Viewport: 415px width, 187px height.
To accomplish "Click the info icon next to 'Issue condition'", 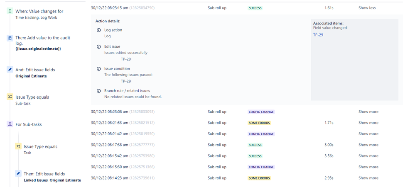I will click(x=99, y=69).
